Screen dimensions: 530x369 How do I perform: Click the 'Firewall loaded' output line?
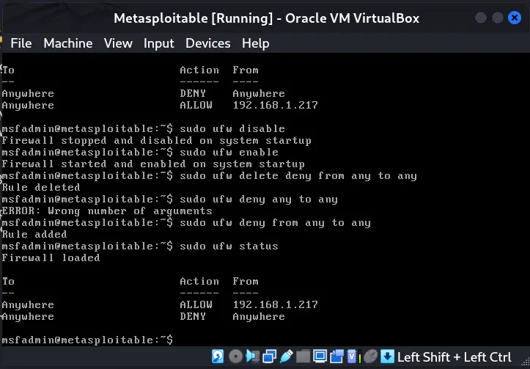pos(51,257)
